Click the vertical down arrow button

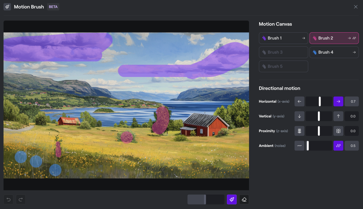[x=299, y=116]
